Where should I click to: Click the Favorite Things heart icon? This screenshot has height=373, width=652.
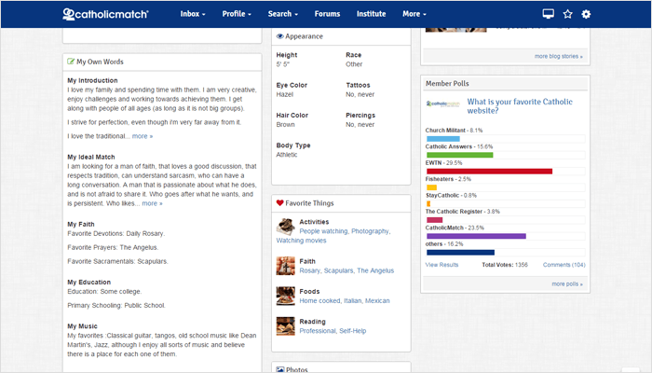pyautogui.click(x=279, y=203)
